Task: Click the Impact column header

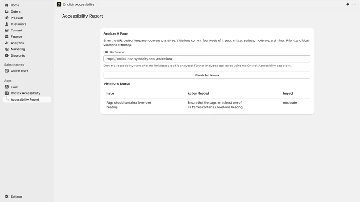Action: point(288,93)
